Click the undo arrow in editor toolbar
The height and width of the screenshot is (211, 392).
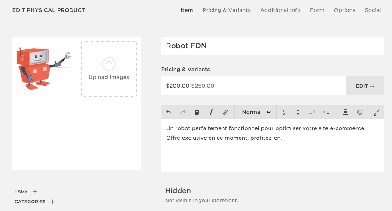pyautogui.click(x=169, y=112)
